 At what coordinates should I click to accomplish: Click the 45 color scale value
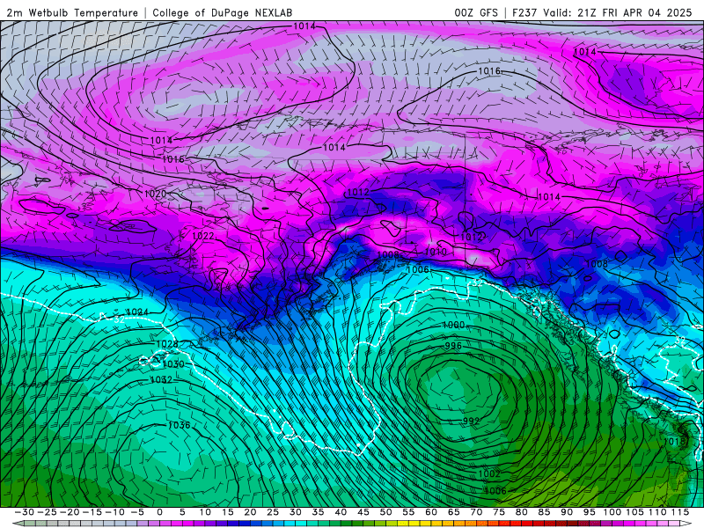tap(363, 512)
